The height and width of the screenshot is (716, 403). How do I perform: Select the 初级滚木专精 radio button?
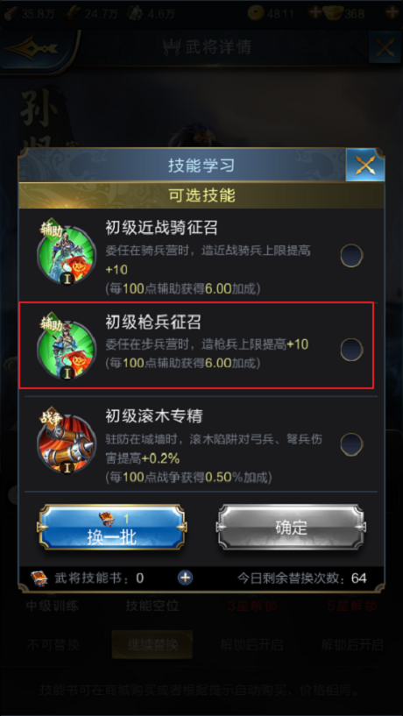pyautogui.click(x=351, y=444)
